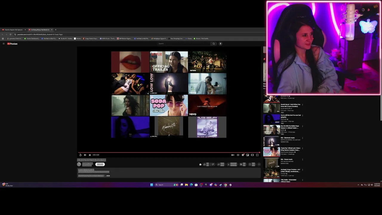Switch to the Vlad the Impaler browser tab
Screen dimensions: 382x215
(14, 30)
